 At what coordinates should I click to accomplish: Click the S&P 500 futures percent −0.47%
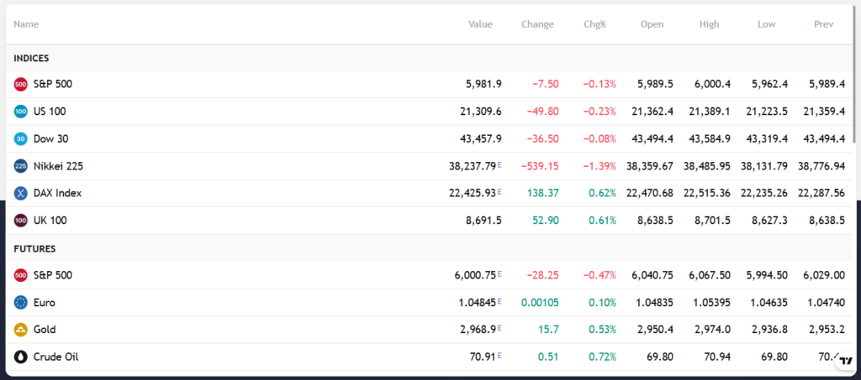[600, 275]
